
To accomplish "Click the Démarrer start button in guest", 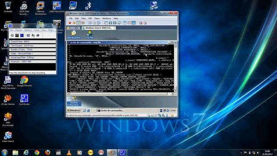I will [74, 110].
